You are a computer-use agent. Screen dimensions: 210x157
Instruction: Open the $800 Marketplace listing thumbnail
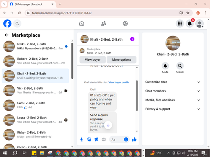tap(82, 51)
